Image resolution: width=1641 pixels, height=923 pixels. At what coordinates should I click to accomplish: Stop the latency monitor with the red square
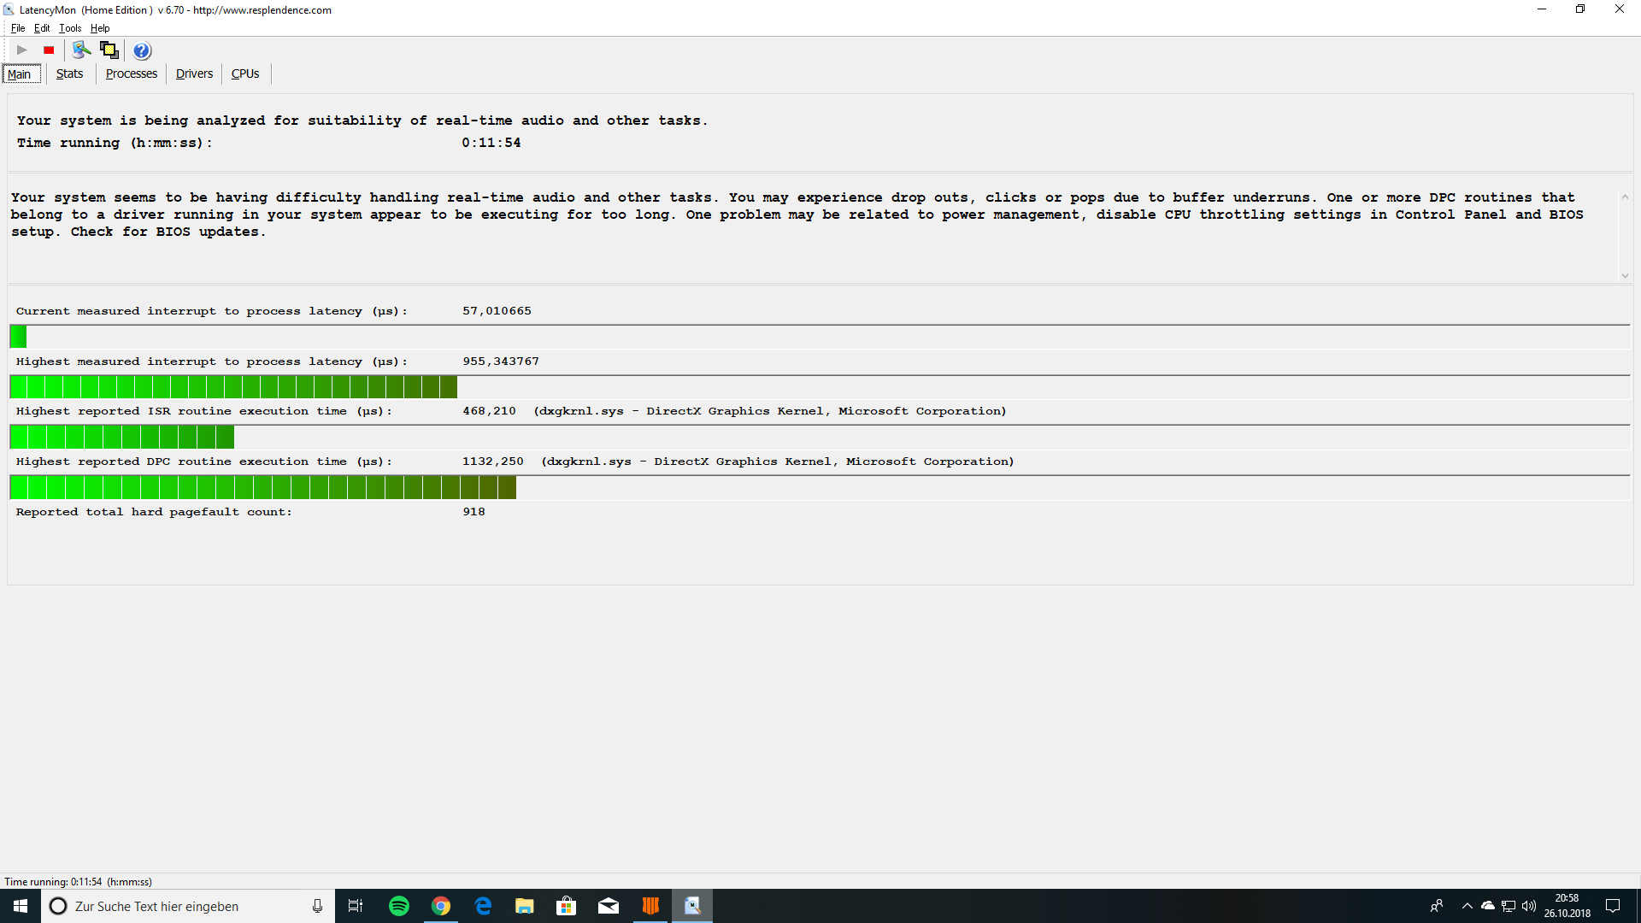coord(49,50)
